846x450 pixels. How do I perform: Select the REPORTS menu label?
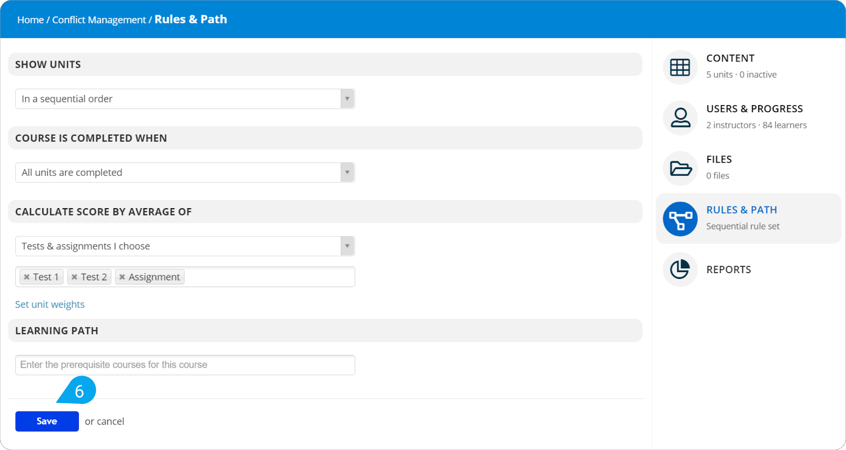coord(729,269)
